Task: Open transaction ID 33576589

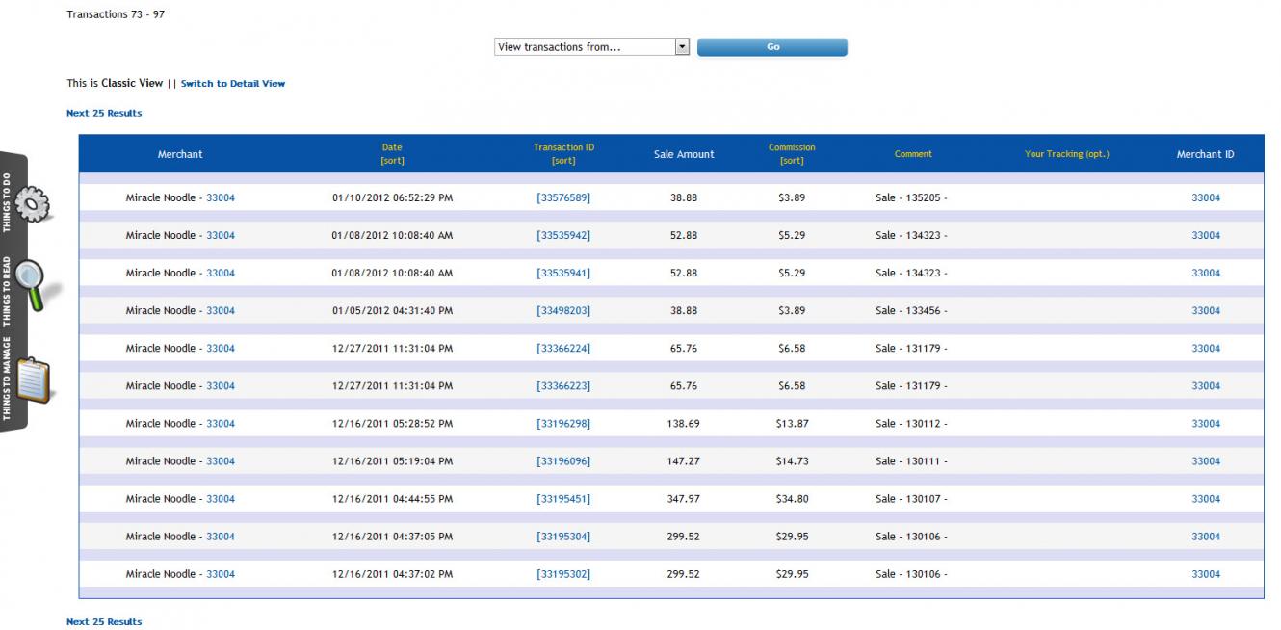Action: click(x=563, y=197)
